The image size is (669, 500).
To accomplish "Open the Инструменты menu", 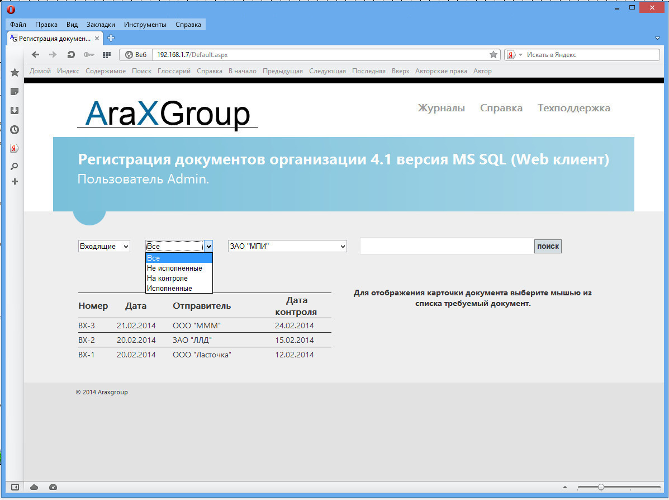I will (x=145, y=25).
